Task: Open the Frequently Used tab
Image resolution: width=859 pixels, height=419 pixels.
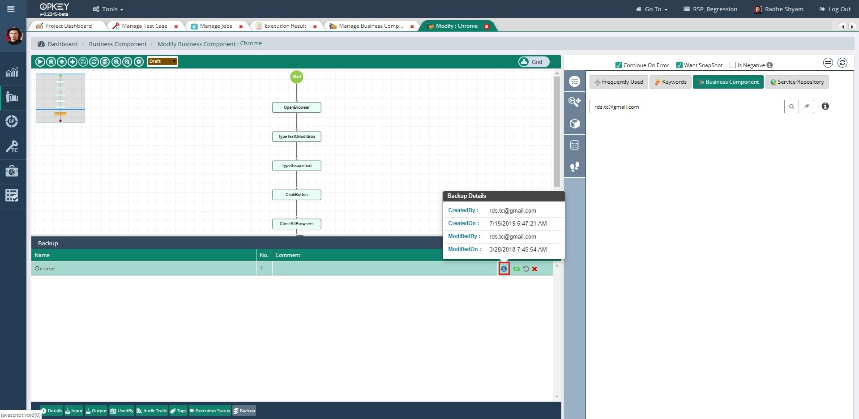Action: pyautogui.click(x=619, y=82)
